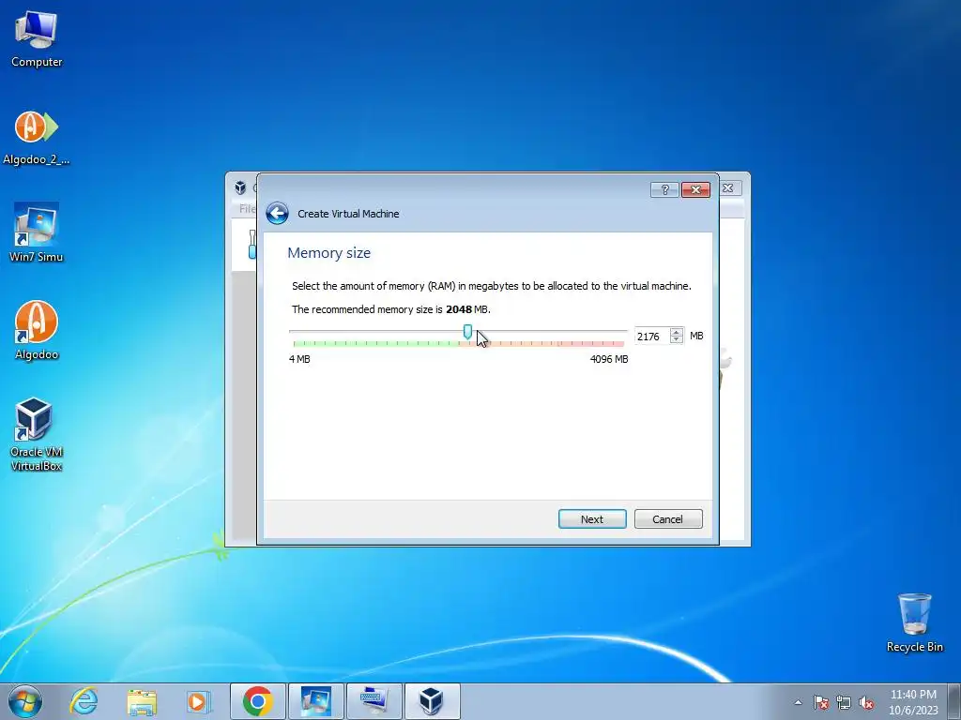Screen dimensions: 961x720
Task: Click the 4 MB minimum label
Action: 299,359
